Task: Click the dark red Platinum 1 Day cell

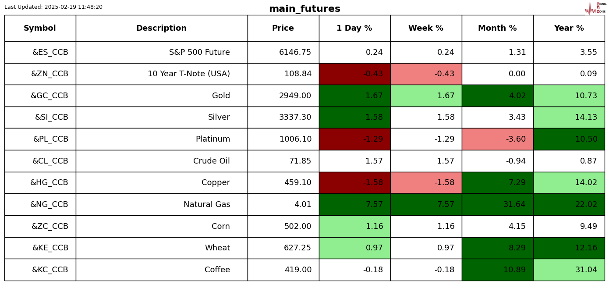Action: click(354, 139)
